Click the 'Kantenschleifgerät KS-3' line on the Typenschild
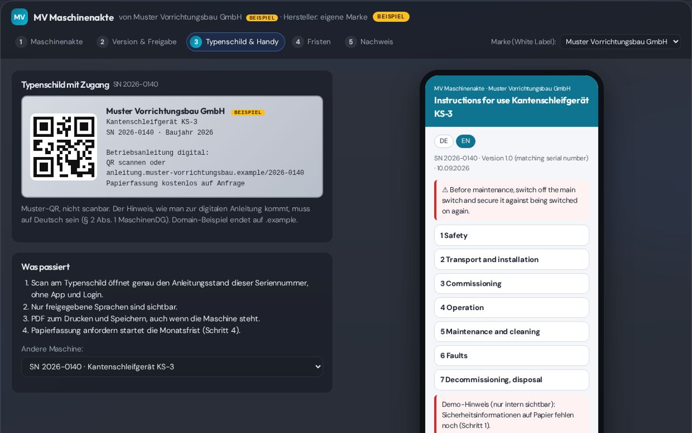The width and height of the screenshot is (692, 433). [152, 122]
